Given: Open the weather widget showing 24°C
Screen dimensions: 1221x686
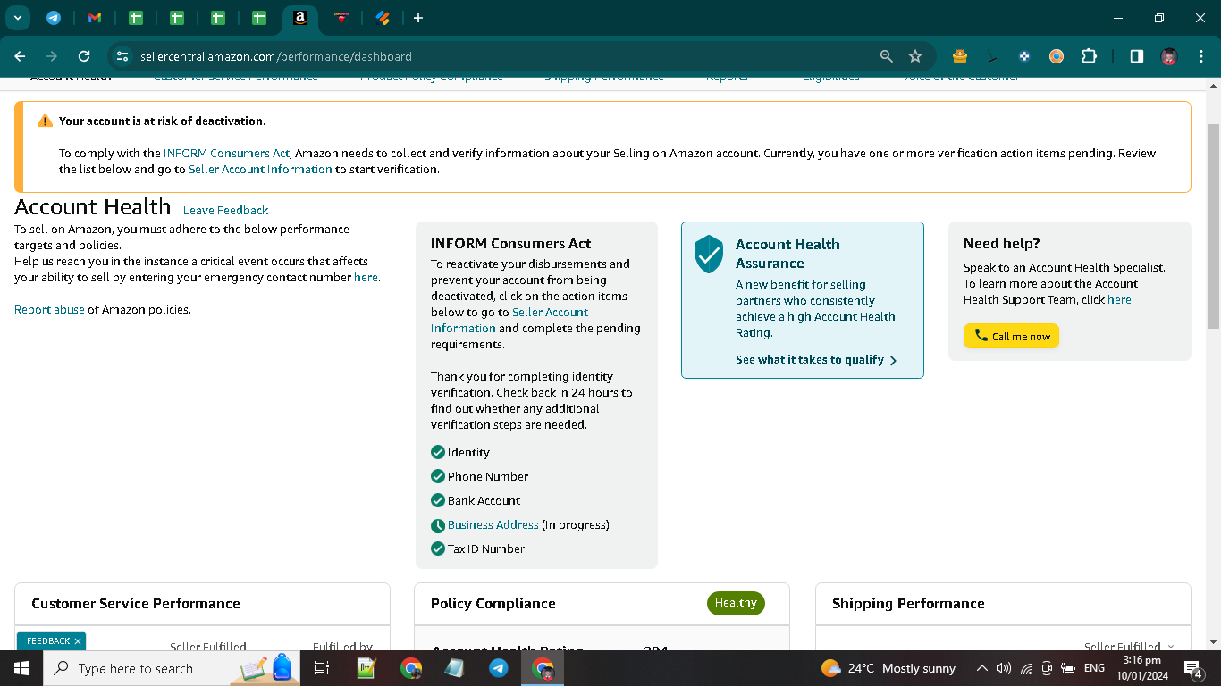Looking at the screenshot, I should tap(888, 668).
